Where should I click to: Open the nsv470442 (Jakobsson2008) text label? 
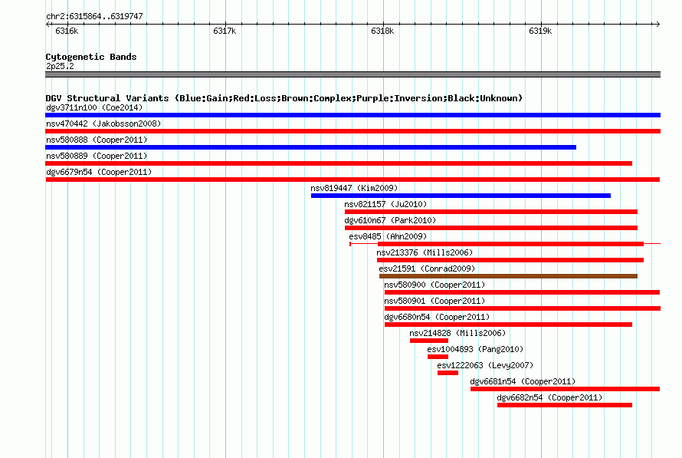pos(103,124)
